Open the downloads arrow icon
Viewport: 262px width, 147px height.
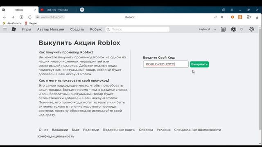coord(257,17)
